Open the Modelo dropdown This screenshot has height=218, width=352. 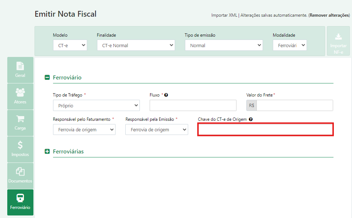tap(70, 45)
